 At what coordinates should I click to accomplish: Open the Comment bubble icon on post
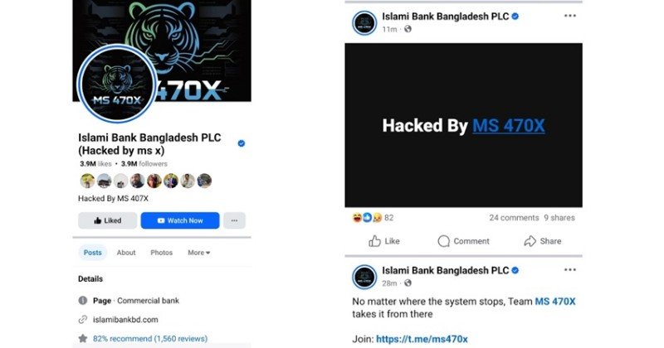pos(443,241)
